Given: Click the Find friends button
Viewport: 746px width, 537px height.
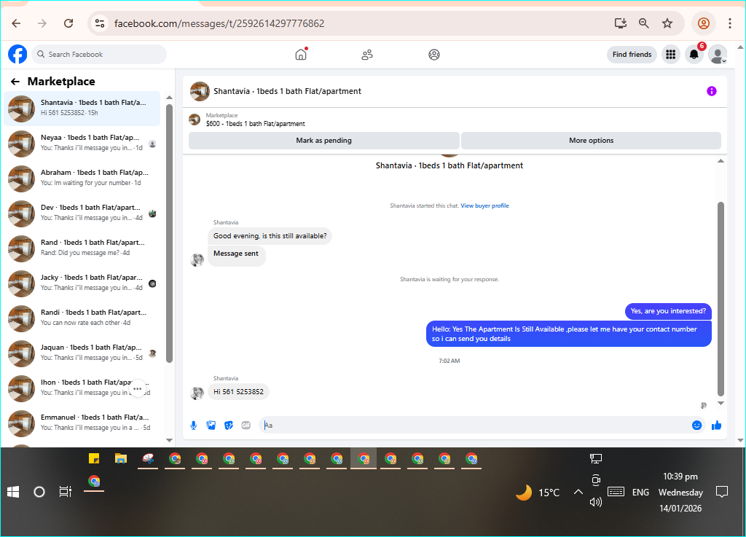Looking at the screenshot, I should point(632,55).
